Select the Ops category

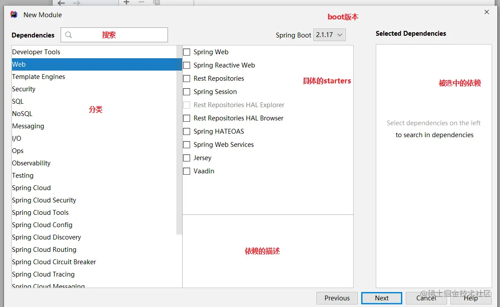tap(94, 151)
